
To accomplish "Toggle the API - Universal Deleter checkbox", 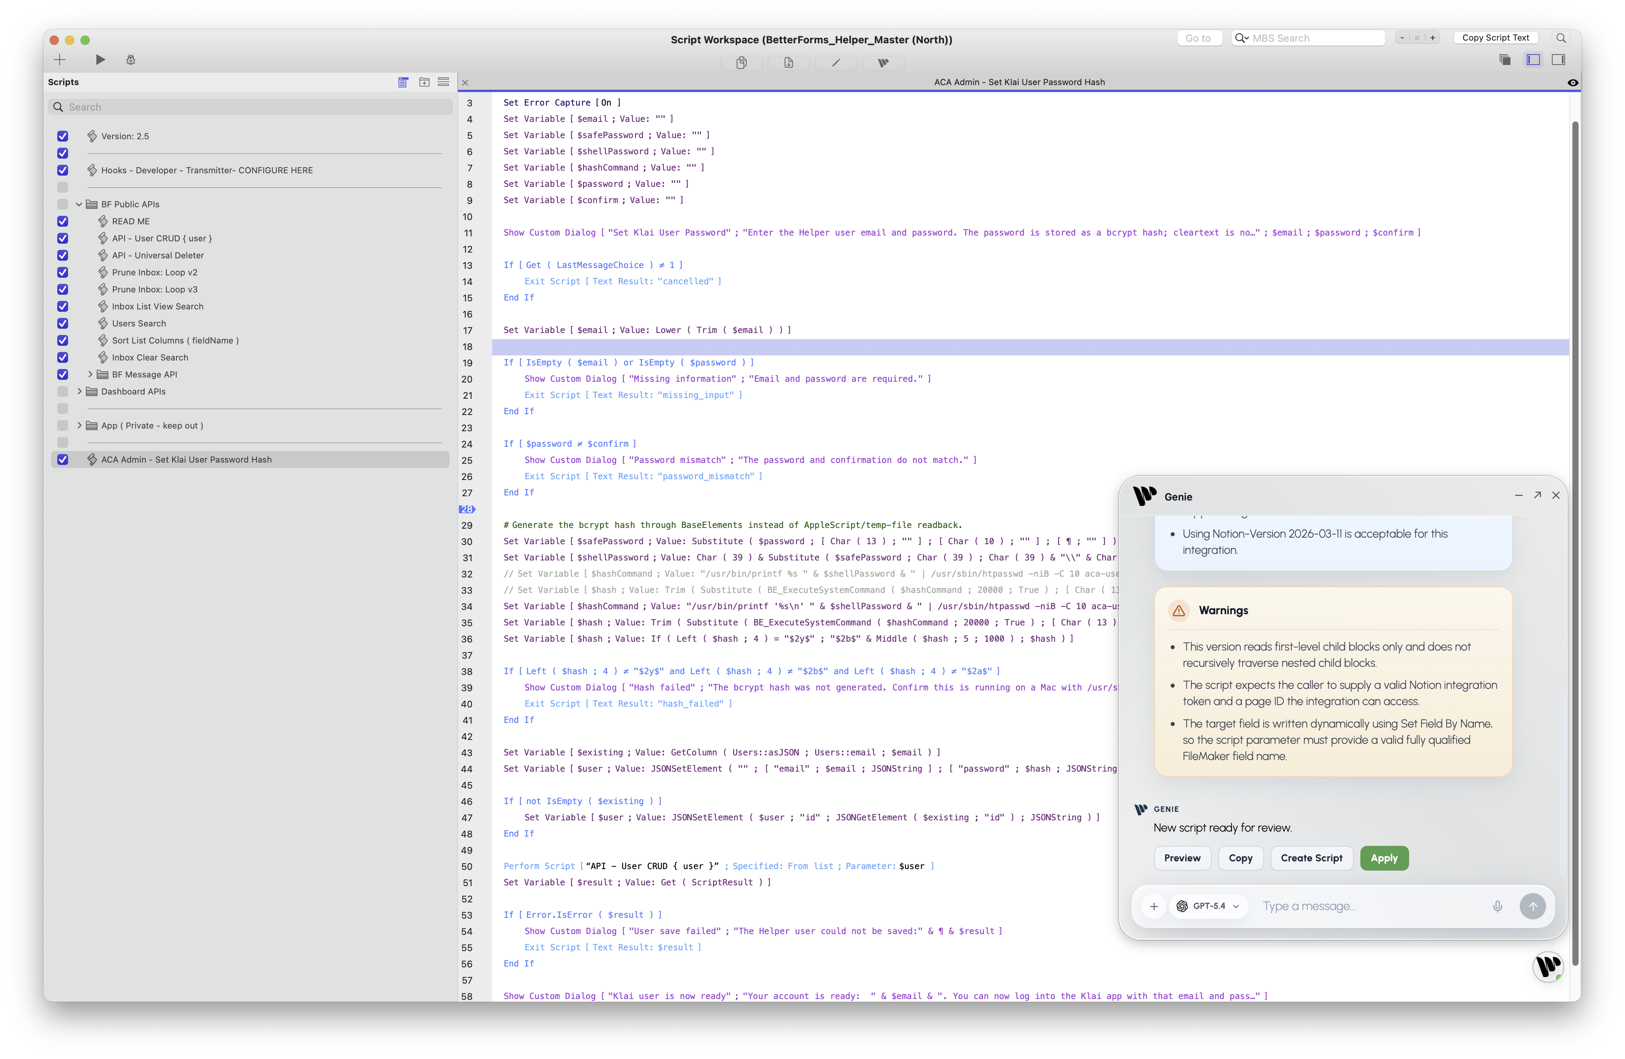I will click(x=63, y=255).
